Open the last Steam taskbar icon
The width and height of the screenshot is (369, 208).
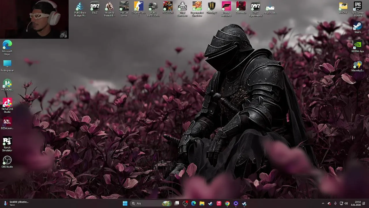tap(244, 203)
